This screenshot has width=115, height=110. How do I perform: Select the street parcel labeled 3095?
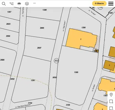[x=54, y=78]
